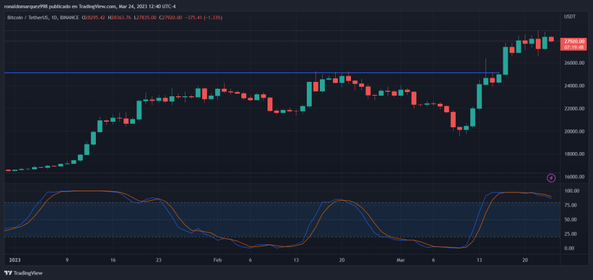593x280 pixels.
Task: Click the 100.00 oscillator scale label
Action: coord(572,191)
